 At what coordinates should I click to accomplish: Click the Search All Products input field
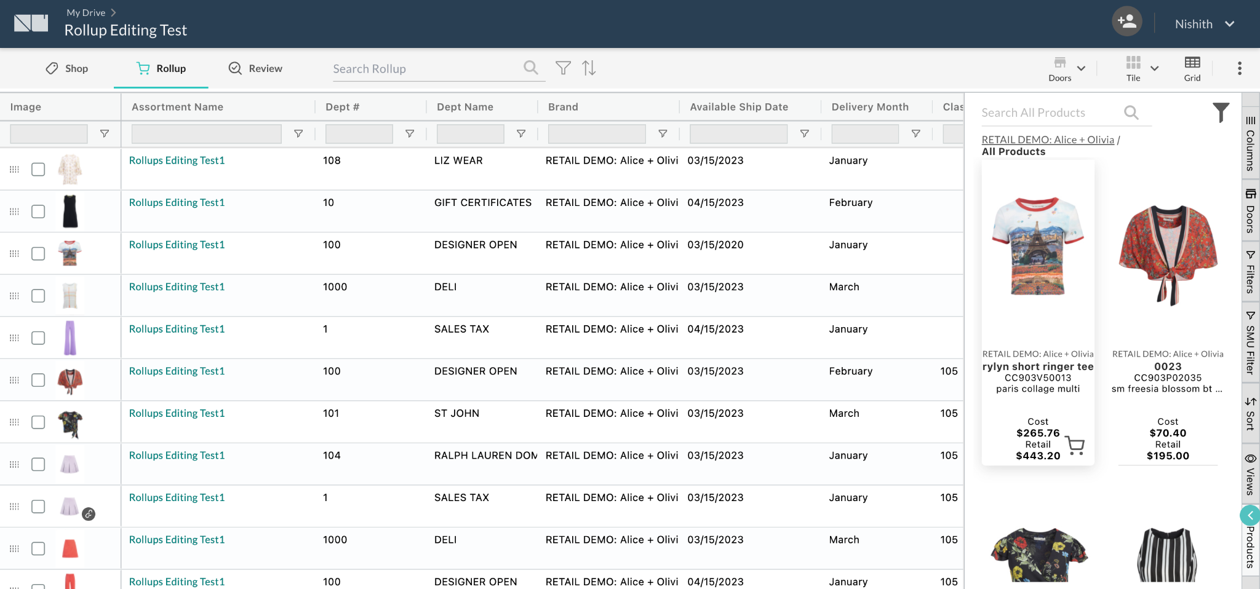coord(1049,113)
